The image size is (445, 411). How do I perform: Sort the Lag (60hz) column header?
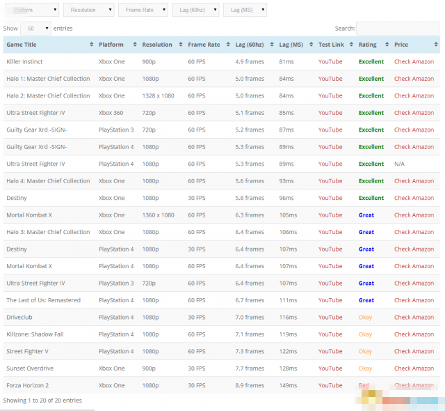pyautogui.click(x=272, y=45)
